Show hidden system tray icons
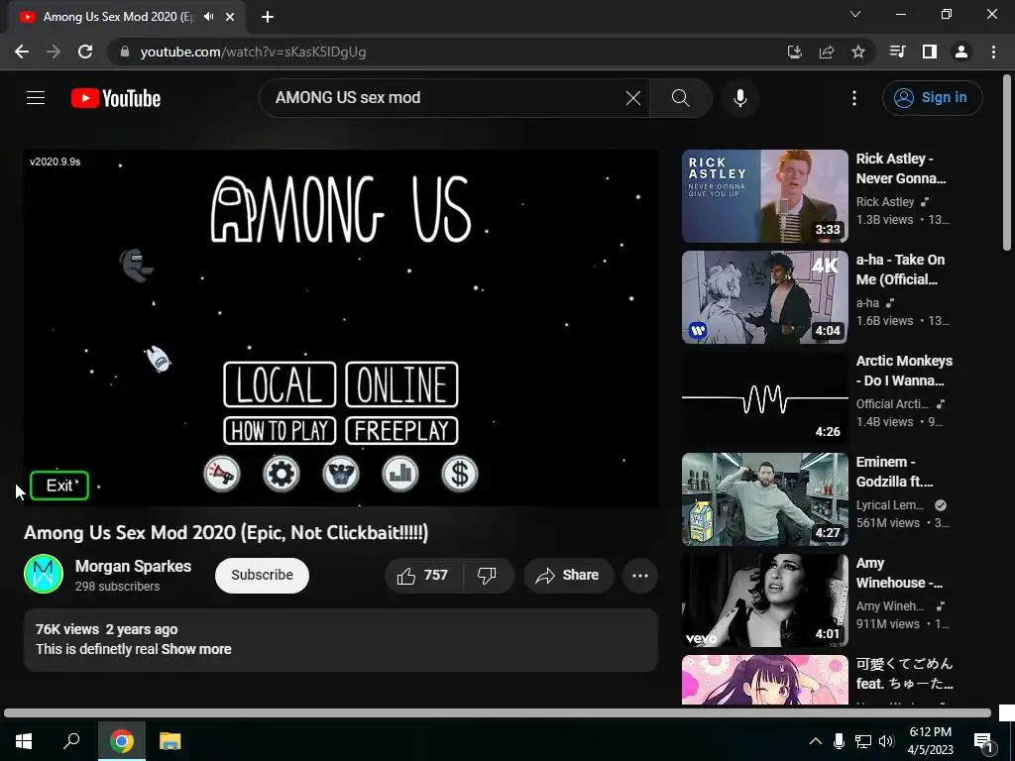This screenshot has height=761, width=1015. click(816, 741)
